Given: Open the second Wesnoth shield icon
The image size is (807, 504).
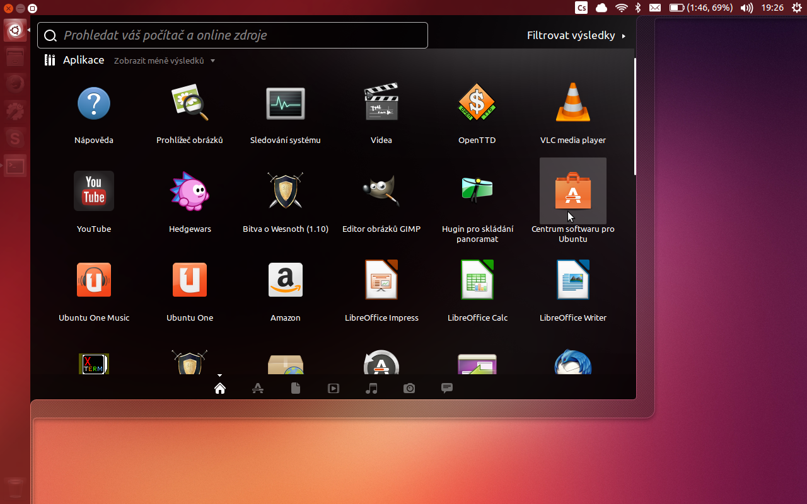Looking at the screenshot, I should pos(190,362).
